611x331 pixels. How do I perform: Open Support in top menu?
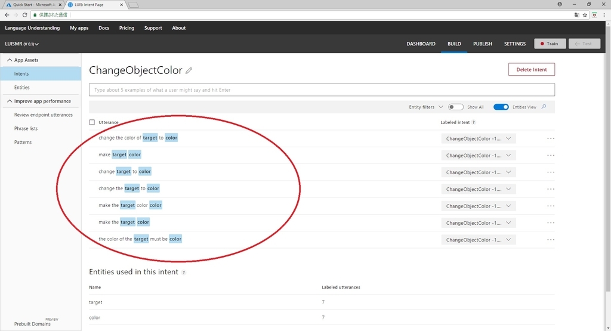coord(153,28)
